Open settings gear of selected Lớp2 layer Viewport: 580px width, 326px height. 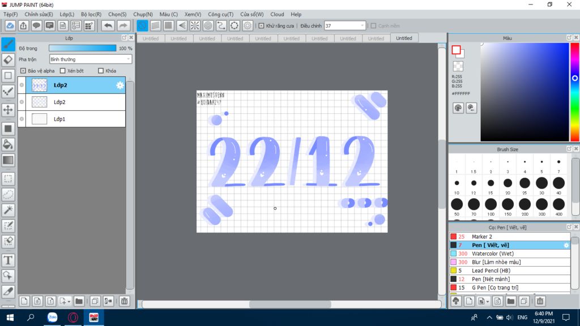pyautogui.click(x=120, y=85)
